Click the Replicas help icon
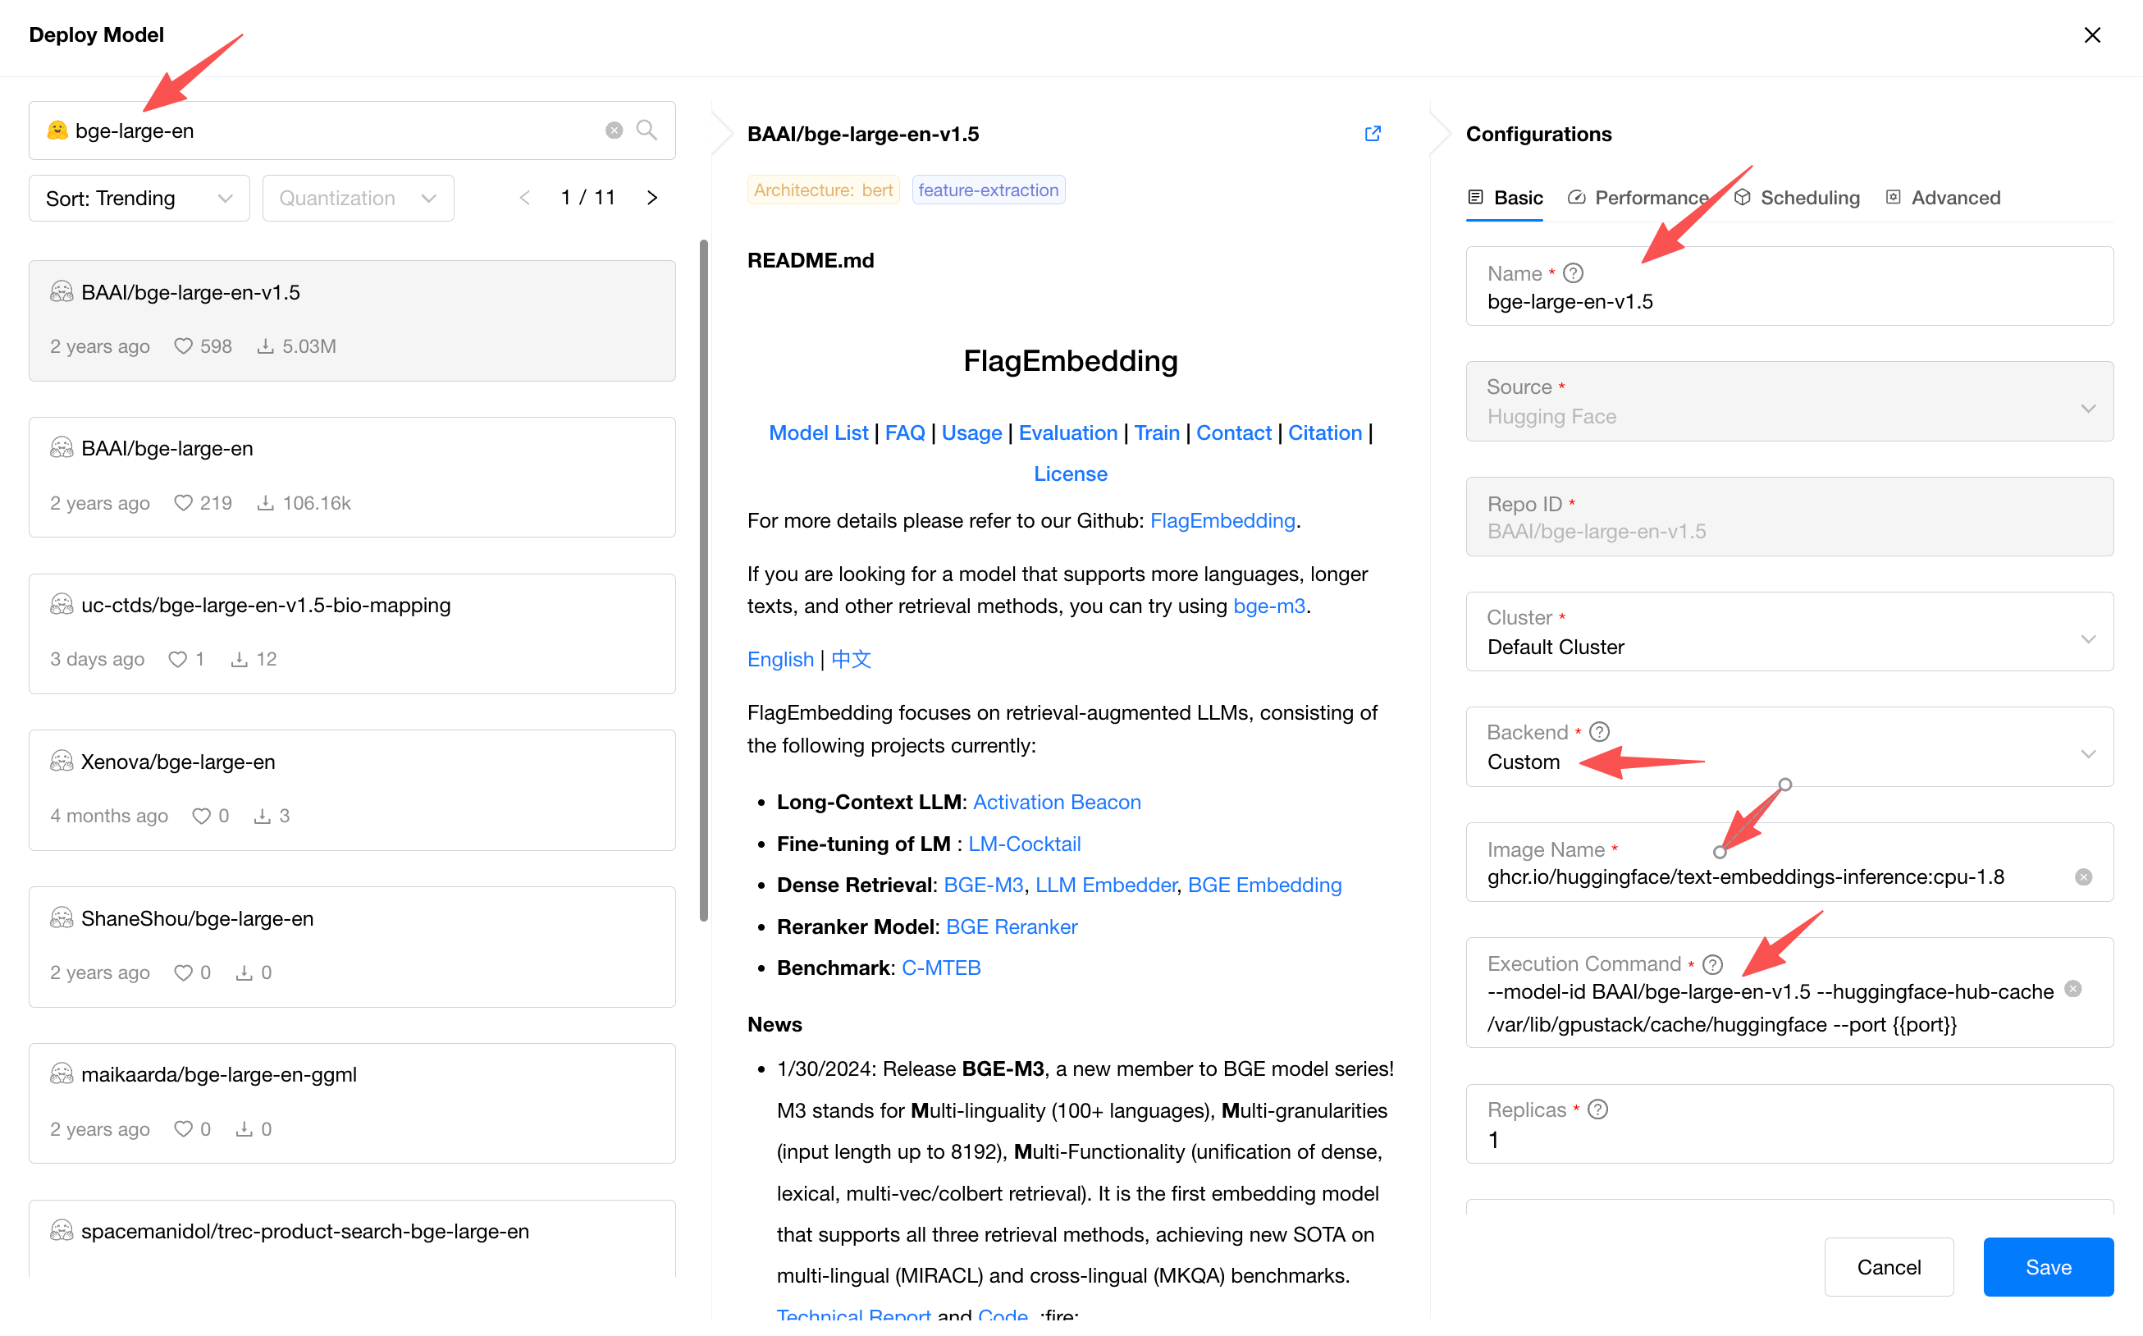Viewport: 2143px width, 1336px height. click(1597, 1109)
